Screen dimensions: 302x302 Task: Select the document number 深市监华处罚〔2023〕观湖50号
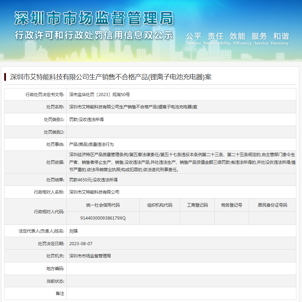(99, 95)
